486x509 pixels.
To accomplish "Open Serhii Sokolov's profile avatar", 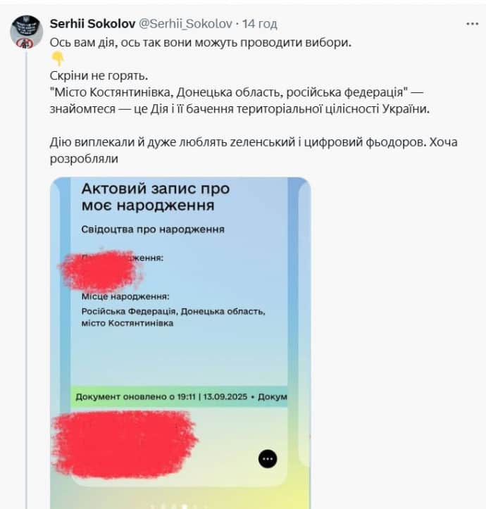I will tap(27, 32).
